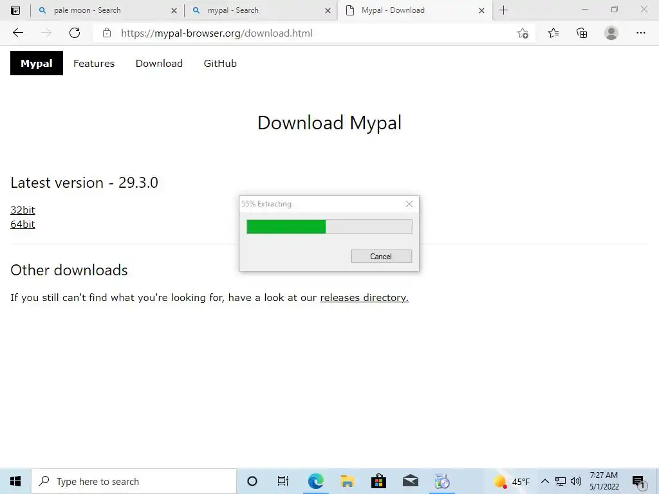The image size is (659, 494).
Task: Add this page to favorites star icon
Action: [x=523, y=33]
